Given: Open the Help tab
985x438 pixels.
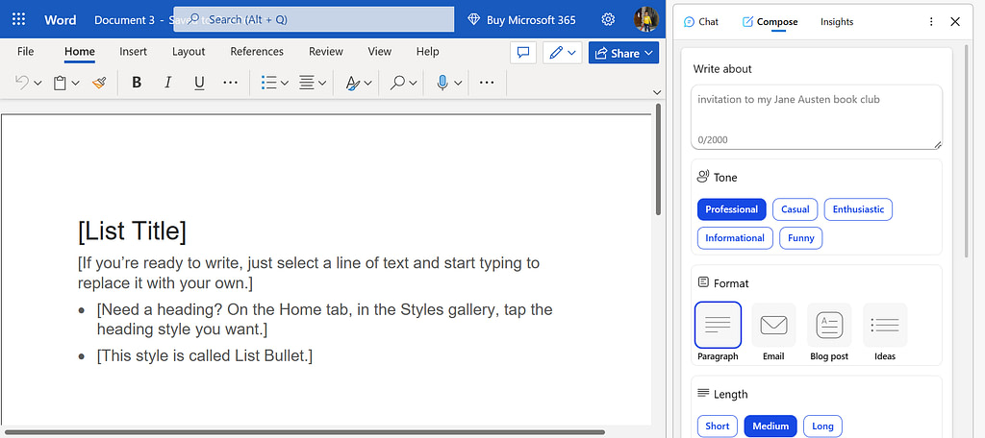Looking at the screenshot, I should pos(428,52).
